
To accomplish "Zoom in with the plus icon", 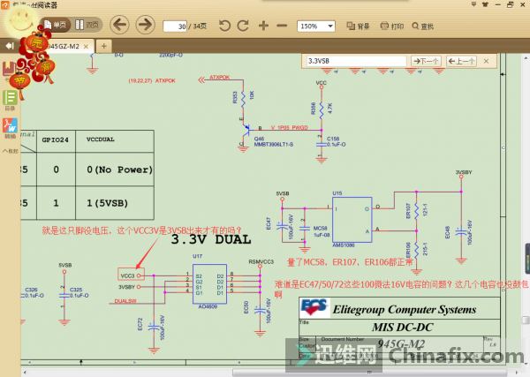I will pyautogui.click(x=263, y=26).
